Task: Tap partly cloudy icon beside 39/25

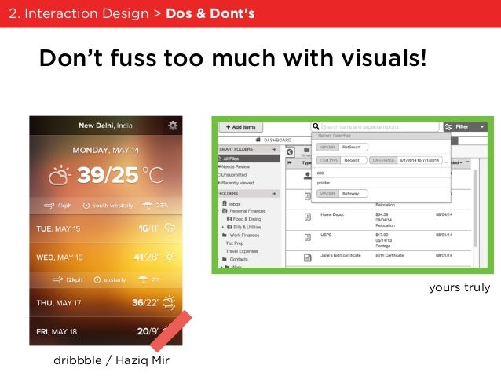Action: point(60,175)
